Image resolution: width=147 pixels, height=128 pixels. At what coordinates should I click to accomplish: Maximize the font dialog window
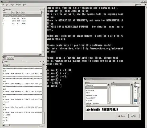(137, 79)
